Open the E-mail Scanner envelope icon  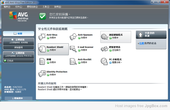click(73, 49)
